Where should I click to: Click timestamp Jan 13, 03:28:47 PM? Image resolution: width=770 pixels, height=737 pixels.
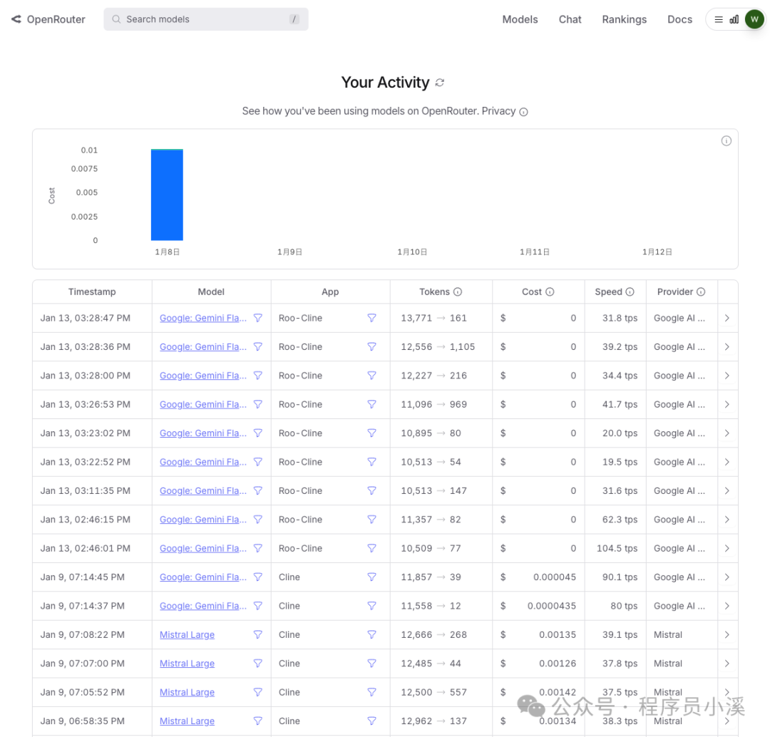(86, 318)
